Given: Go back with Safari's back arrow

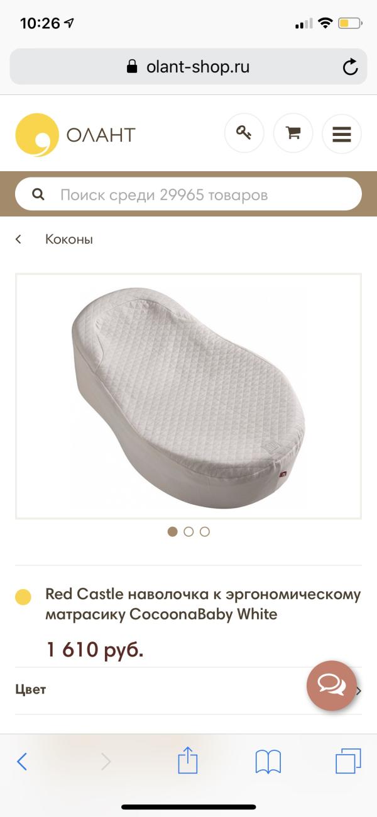Looking at the screenshot, I should click(22, 762).
